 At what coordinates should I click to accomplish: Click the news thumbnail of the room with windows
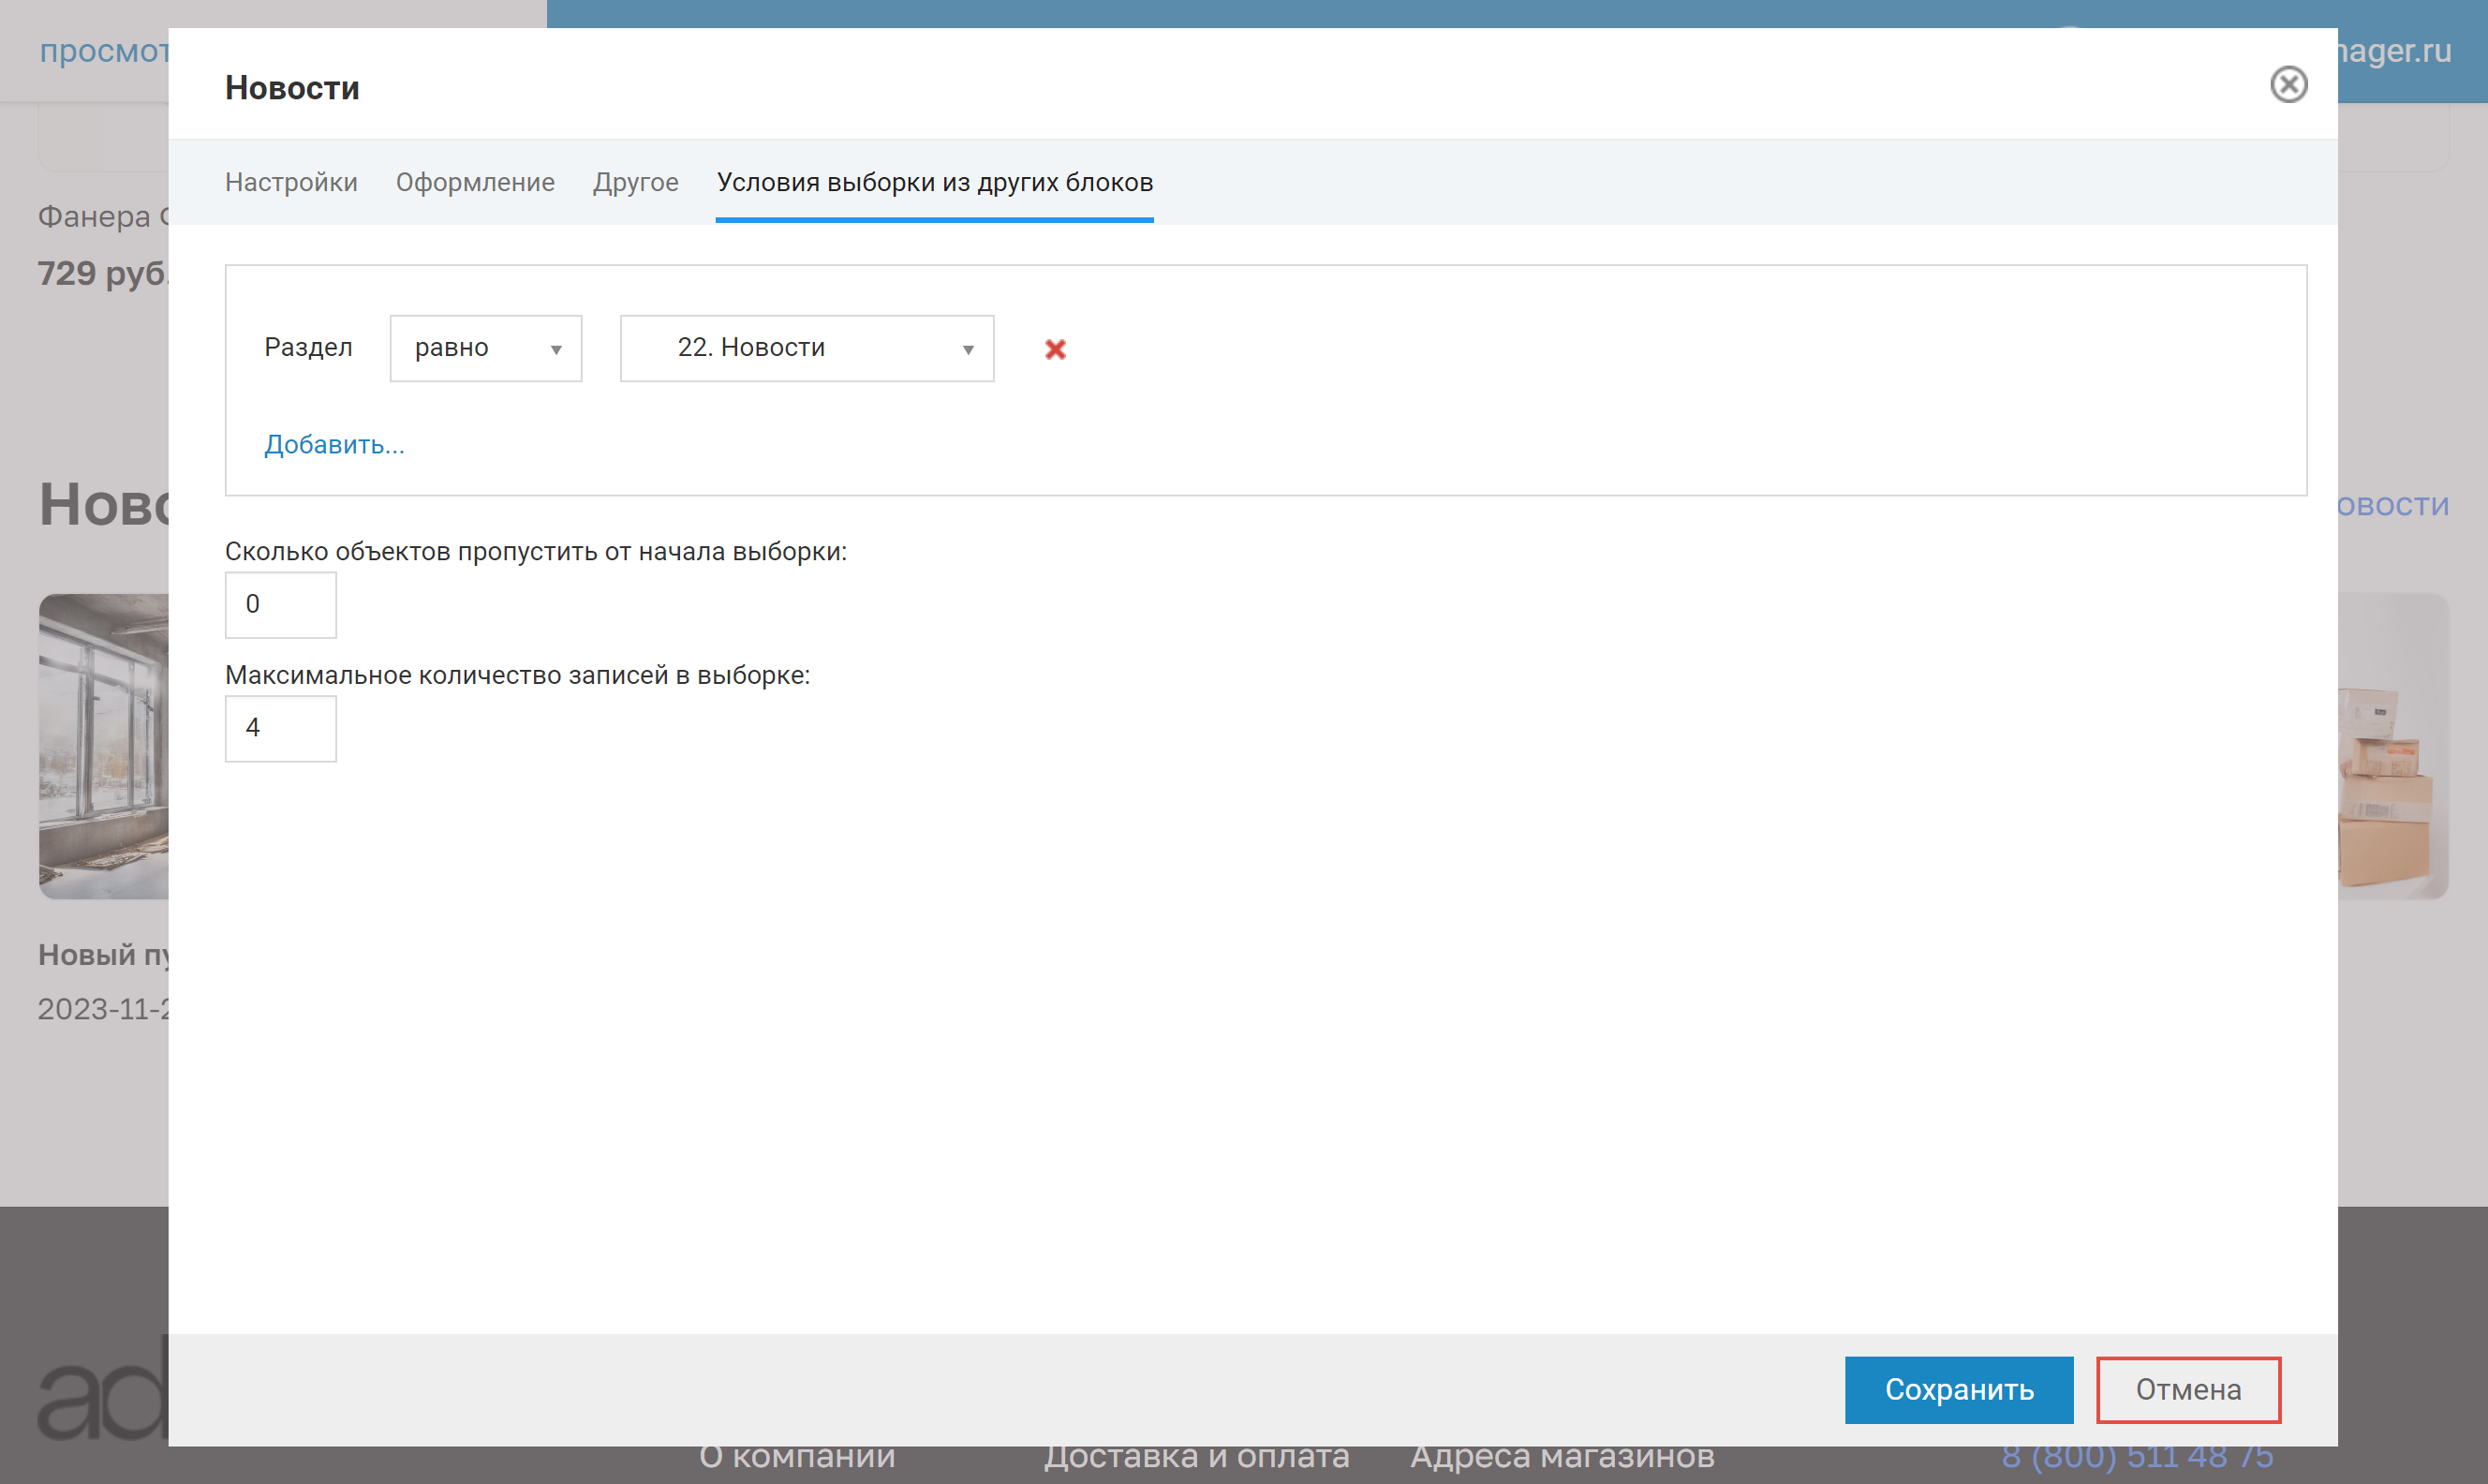(x=103, y=745)
